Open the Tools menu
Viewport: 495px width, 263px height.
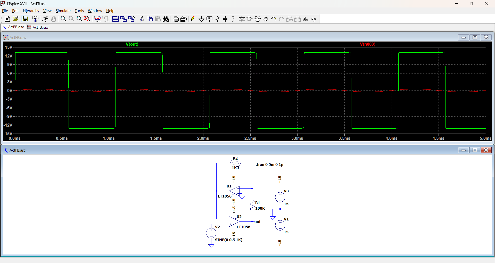coord(79,11)
